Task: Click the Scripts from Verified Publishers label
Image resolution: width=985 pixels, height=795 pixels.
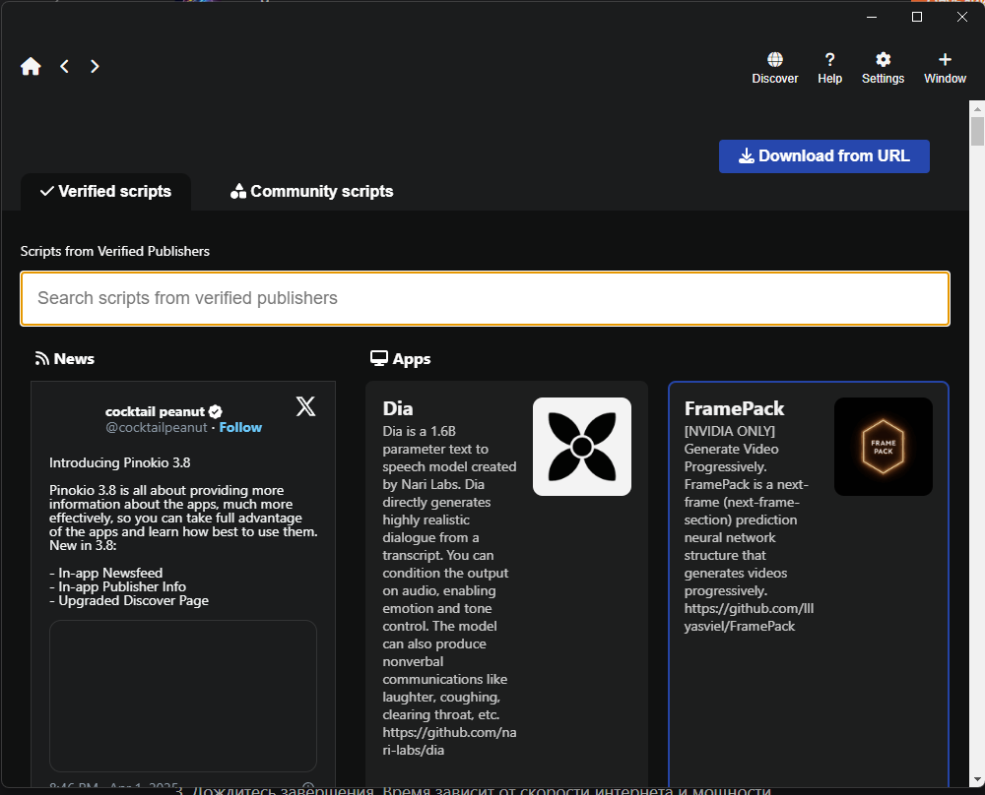Action: (x=115, y=251)
